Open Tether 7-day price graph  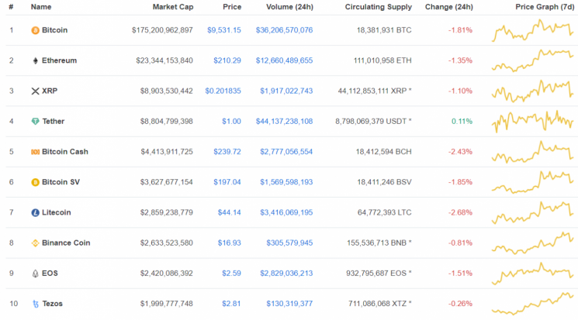(533, 121)
